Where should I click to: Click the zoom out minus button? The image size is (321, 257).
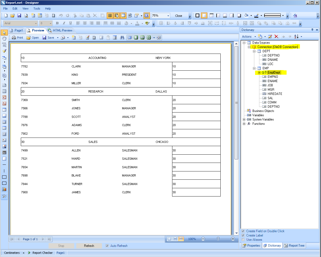click(203, 239)
